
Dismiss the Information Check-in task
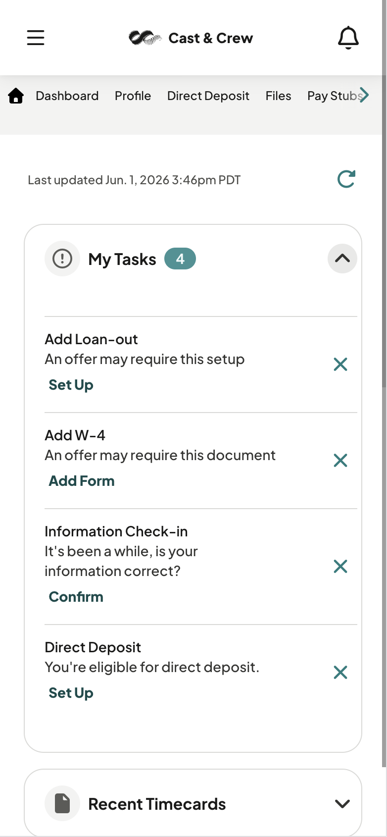pos(340,567)
